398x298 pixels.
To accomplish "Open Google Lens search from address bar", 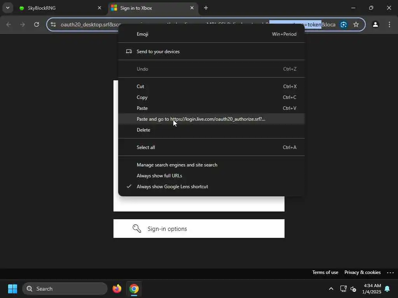I will point(344,24).
